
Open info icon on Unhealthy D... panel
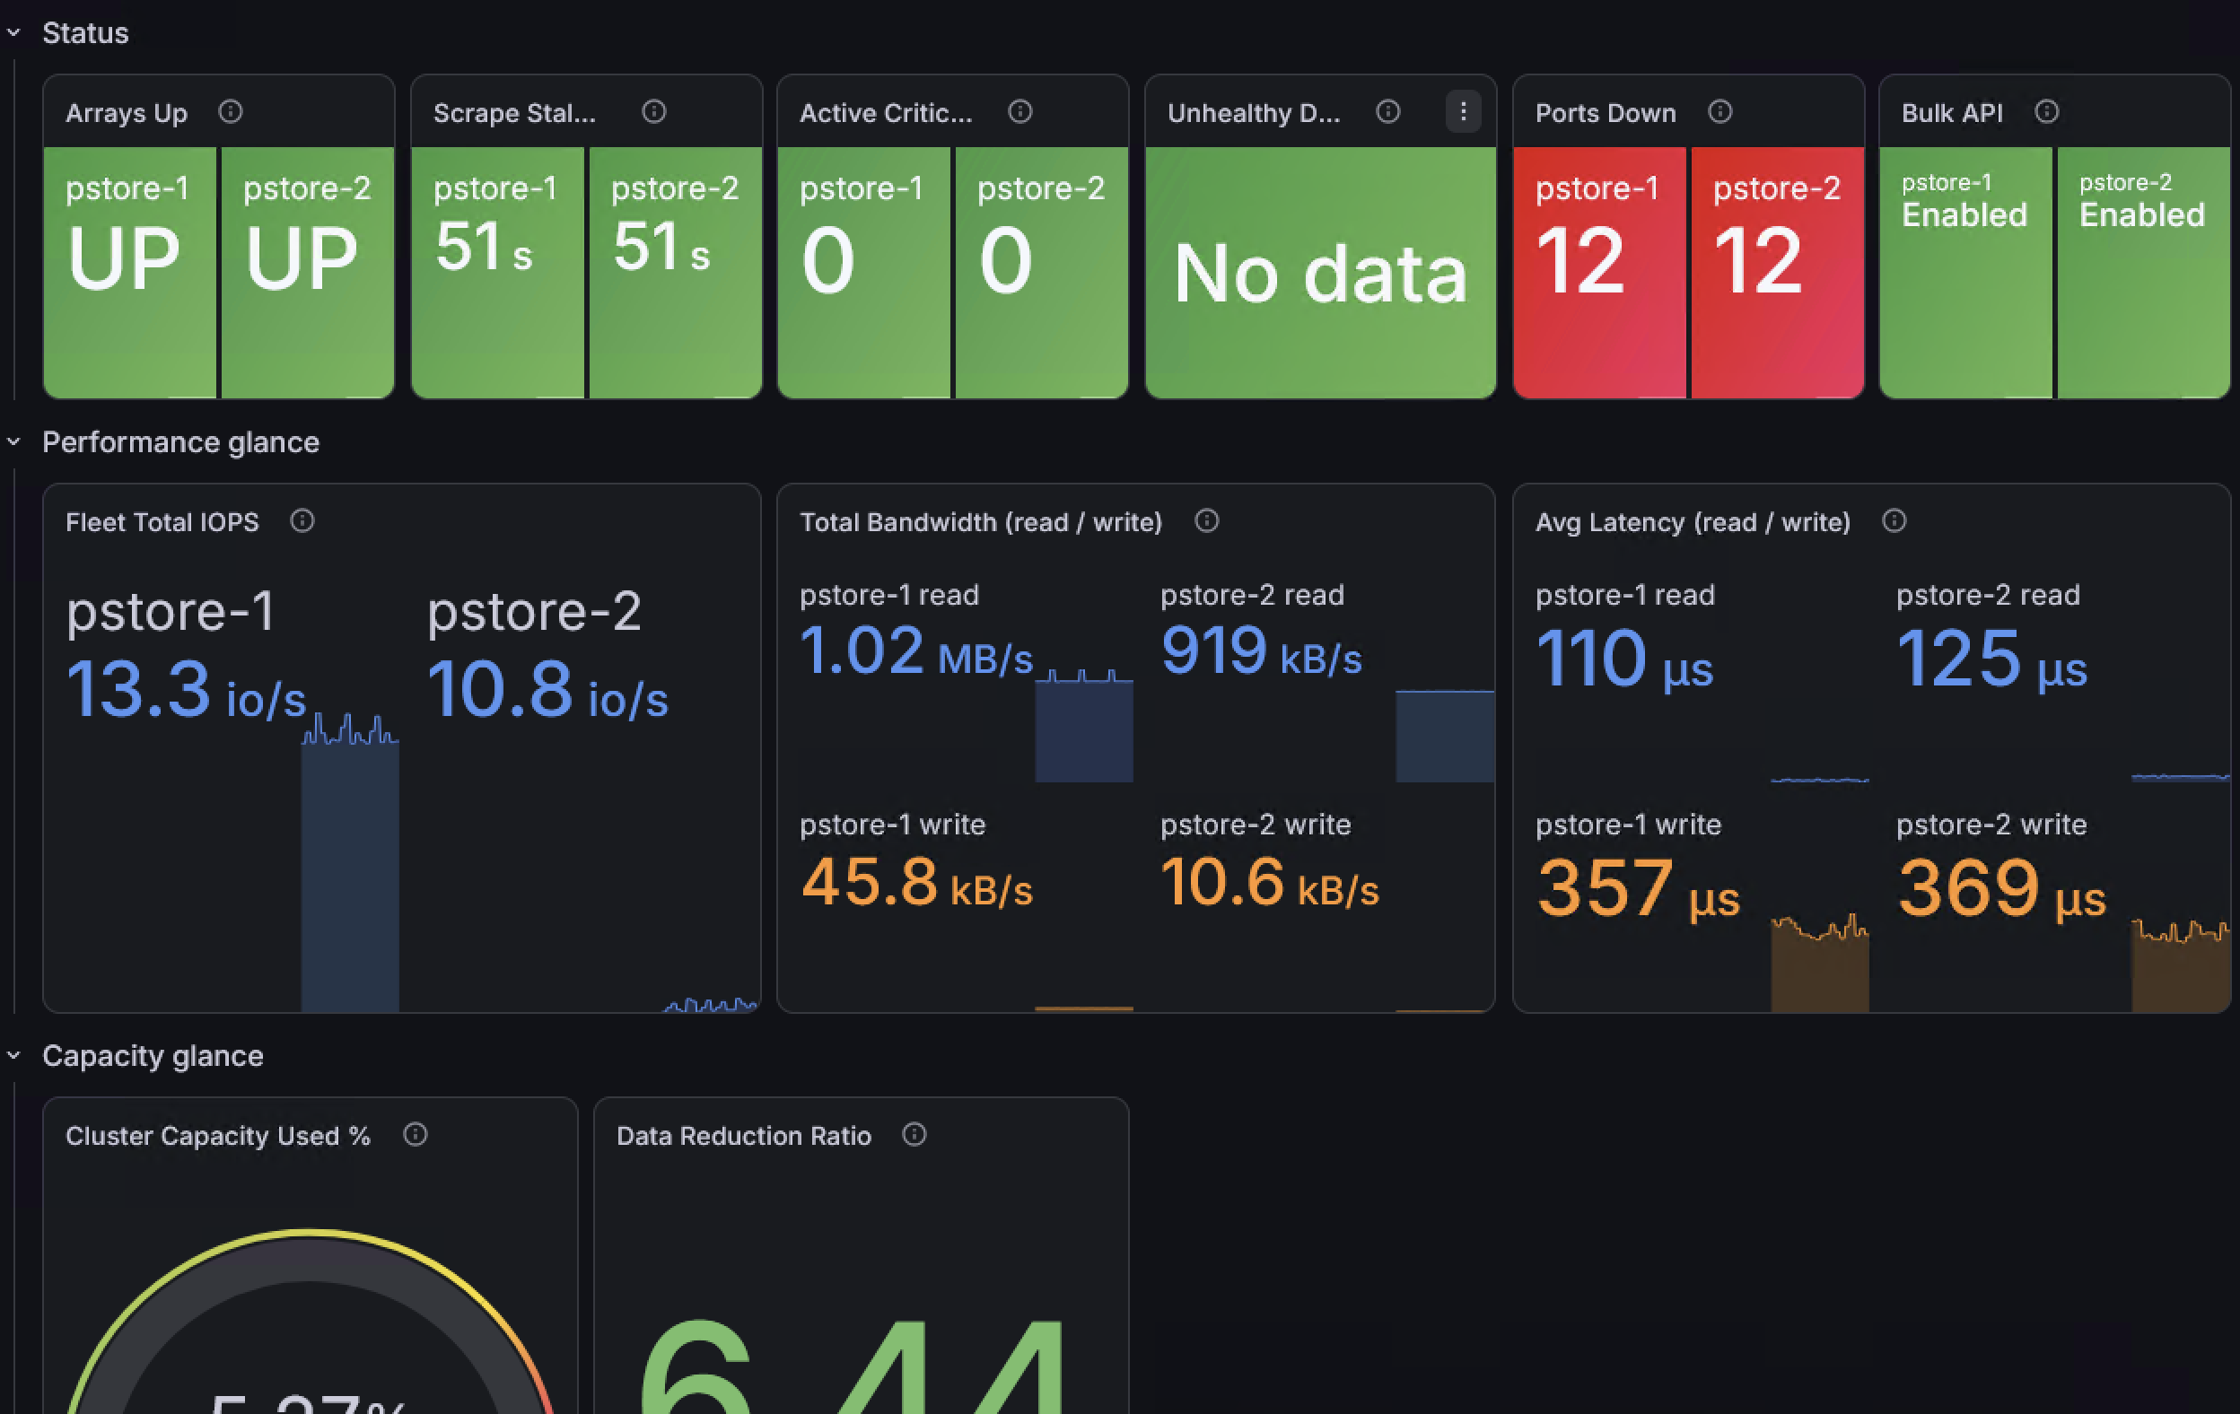1388,111
